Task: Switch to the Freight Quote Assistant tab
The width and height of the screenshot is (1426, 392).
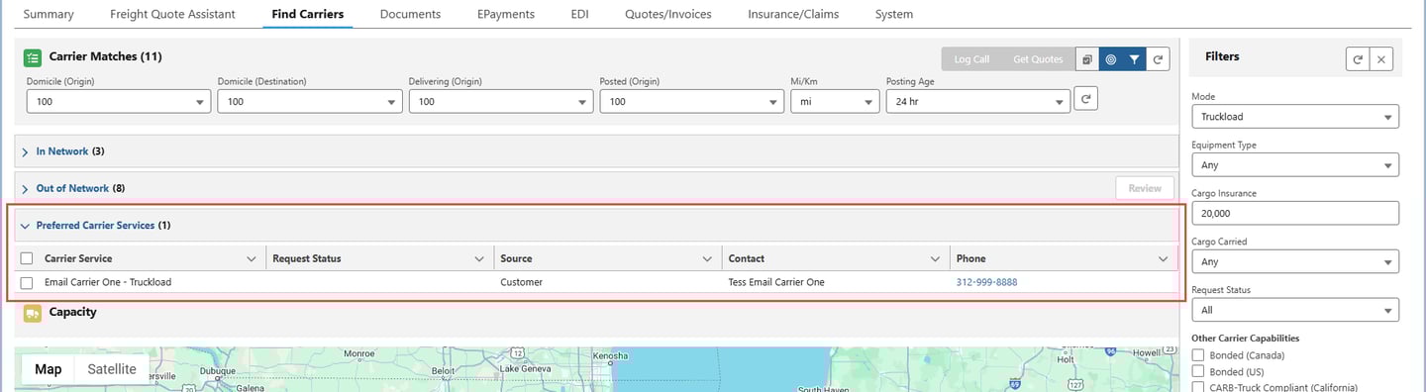Action: pyautogui.click(x=173, y=15)
